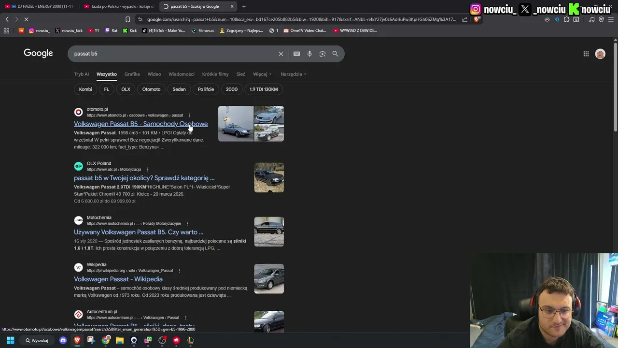This screenshot has height=348, width=618.
Task: Open new browser tab with plus
Action: pos(244,6)
